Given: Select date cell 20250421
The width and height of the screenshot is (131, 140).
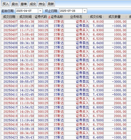Looking at the screenshot, I should pos(11,129).
